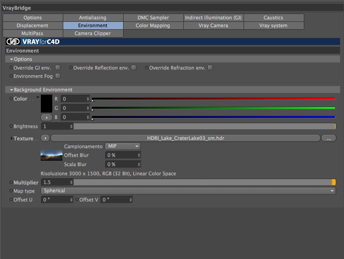Open the color picker arrow button below swatch
344x259 pixels.
[x=47, y=117]
